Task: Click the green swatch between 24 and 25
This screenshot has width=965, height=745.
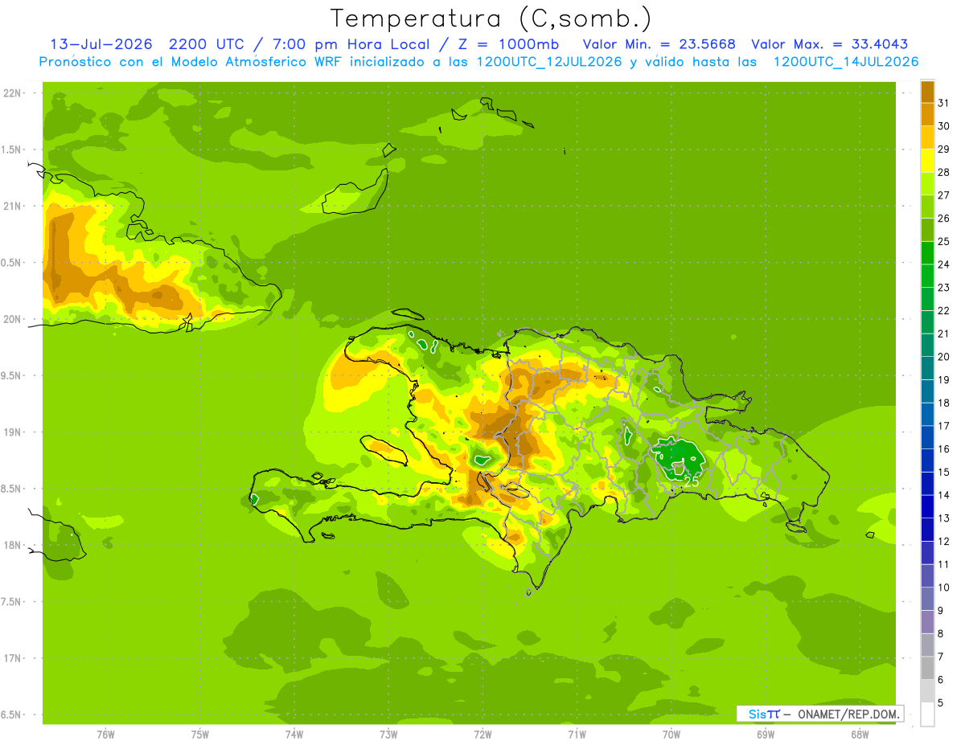Action: tap(927, 253)
